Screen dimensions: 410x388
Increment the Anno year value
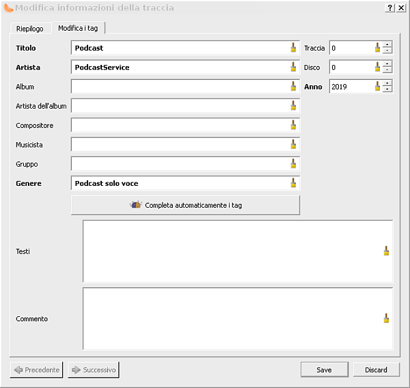(387, 83)
